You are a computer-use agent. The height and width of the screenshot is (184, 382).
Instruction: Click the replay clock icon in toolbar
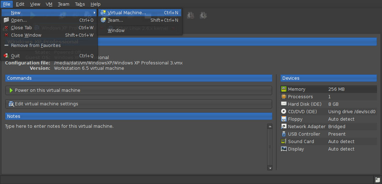point(203,16)
